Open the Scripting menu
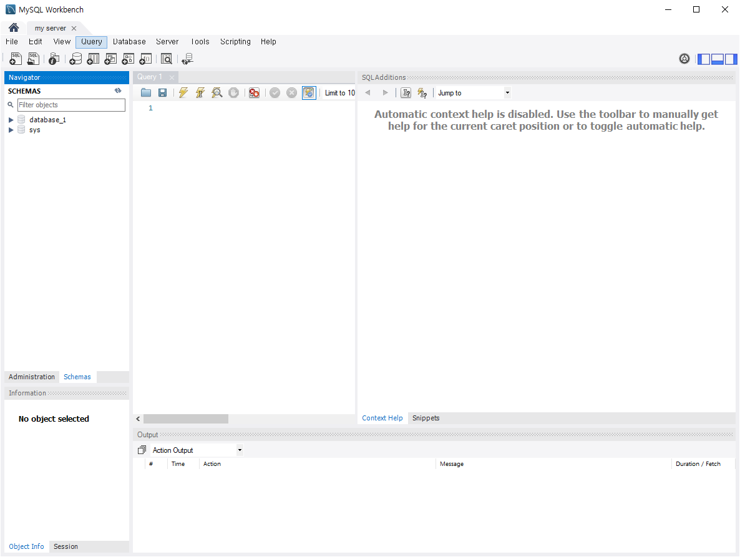Screen dimensions: 740x557 click(235, 42)
